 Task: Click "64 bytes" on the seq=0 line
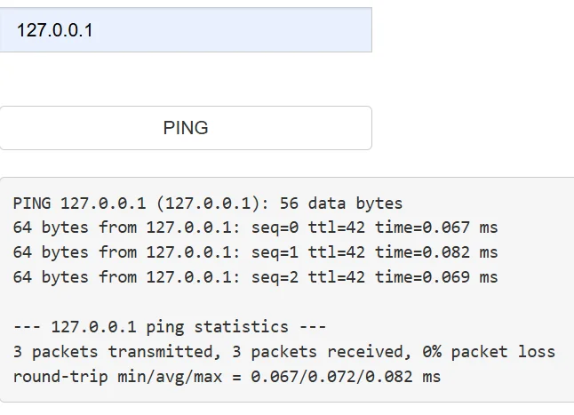(x=51, y=227)
